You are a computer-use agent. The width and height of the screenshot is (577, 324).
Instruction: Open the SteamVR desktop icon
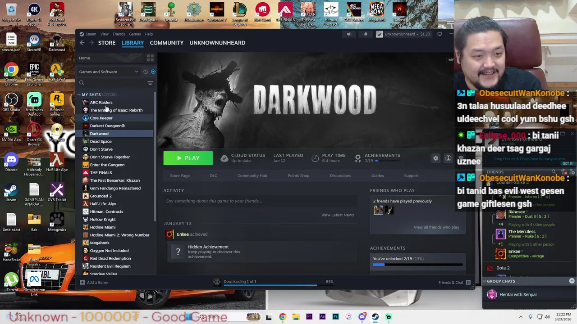coord(34,43)
